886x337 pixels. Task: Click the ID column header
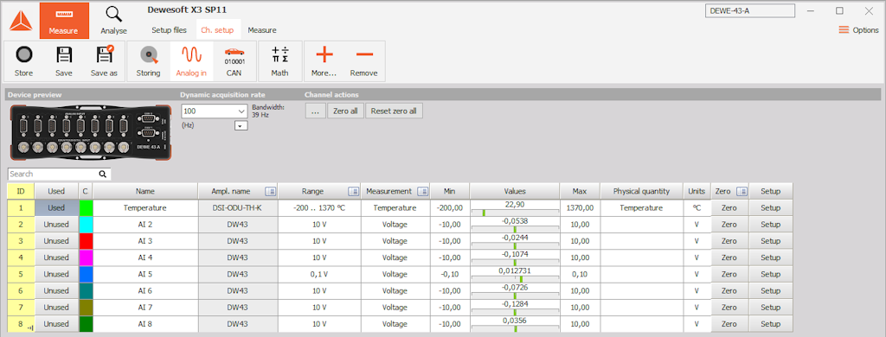pos(21,191)
